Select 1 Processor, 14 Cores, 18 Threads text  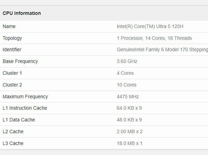coord(154,38)
